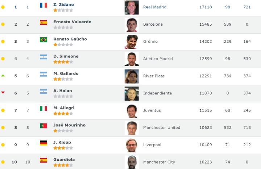Image resolution: width=261 pixels, height=169 pixels.
Task: Click Guardiola's name link
Action: click(x=64, y=160)
